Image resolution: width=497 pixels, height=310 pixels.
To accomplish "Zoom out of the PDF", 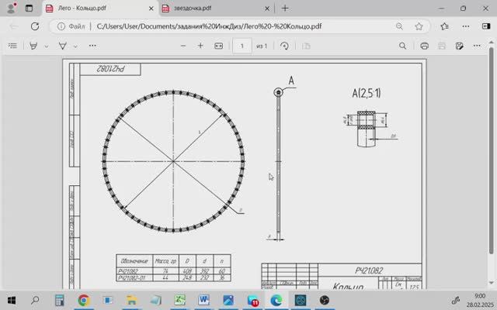I will [x=183, y=46].
